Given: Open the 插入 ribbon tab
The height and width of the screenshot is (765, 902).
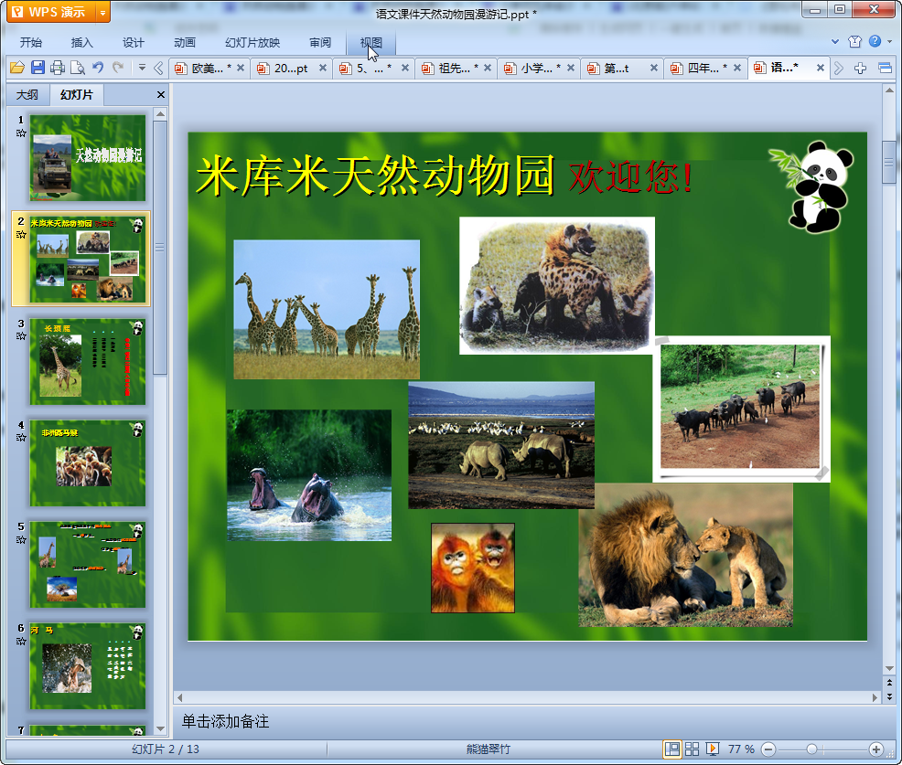Looking at the screenshot, I should [82, 42].
